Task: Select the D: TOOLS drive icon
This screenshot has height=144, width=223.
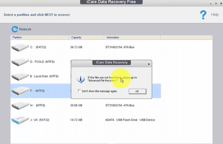Action: pyautogui.click(x=20, y=62)
